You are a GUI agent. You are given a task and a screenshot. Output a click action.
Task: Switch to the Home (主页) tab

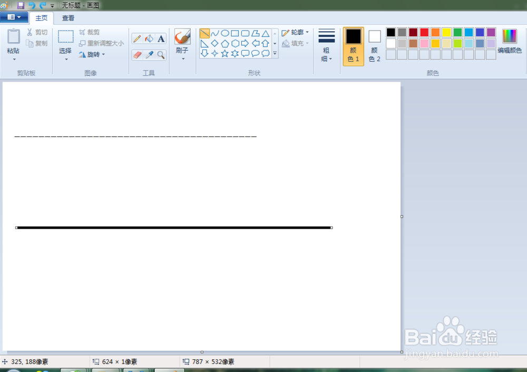tap(41, 18)
